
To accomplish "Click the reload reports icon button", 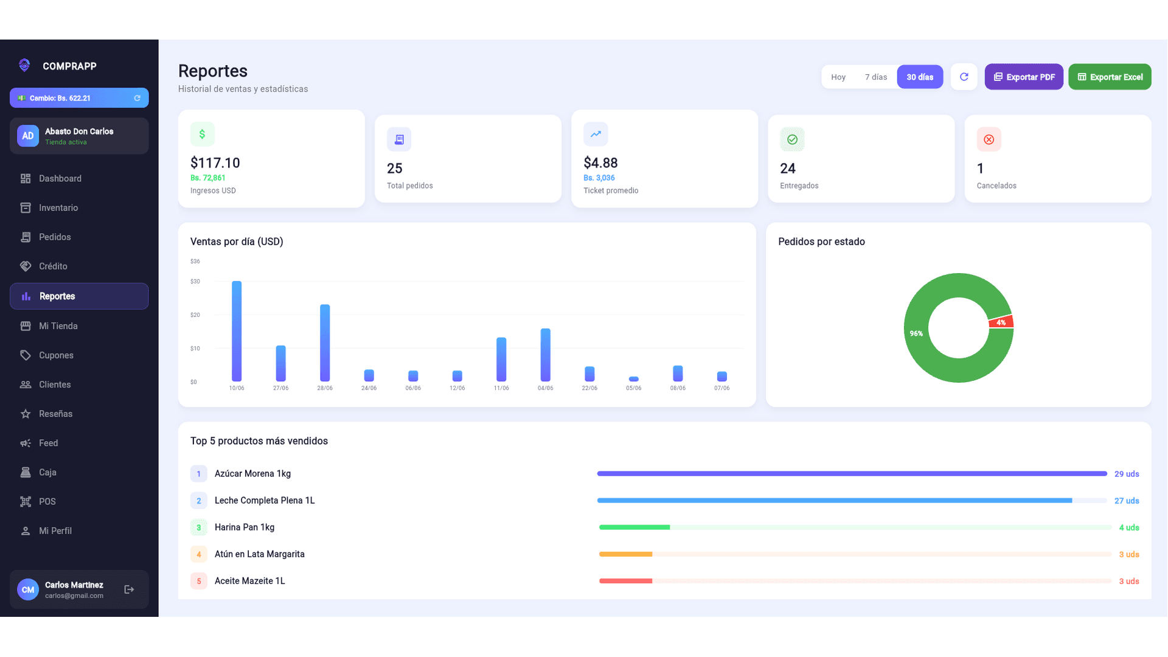I will click(964, 77).
